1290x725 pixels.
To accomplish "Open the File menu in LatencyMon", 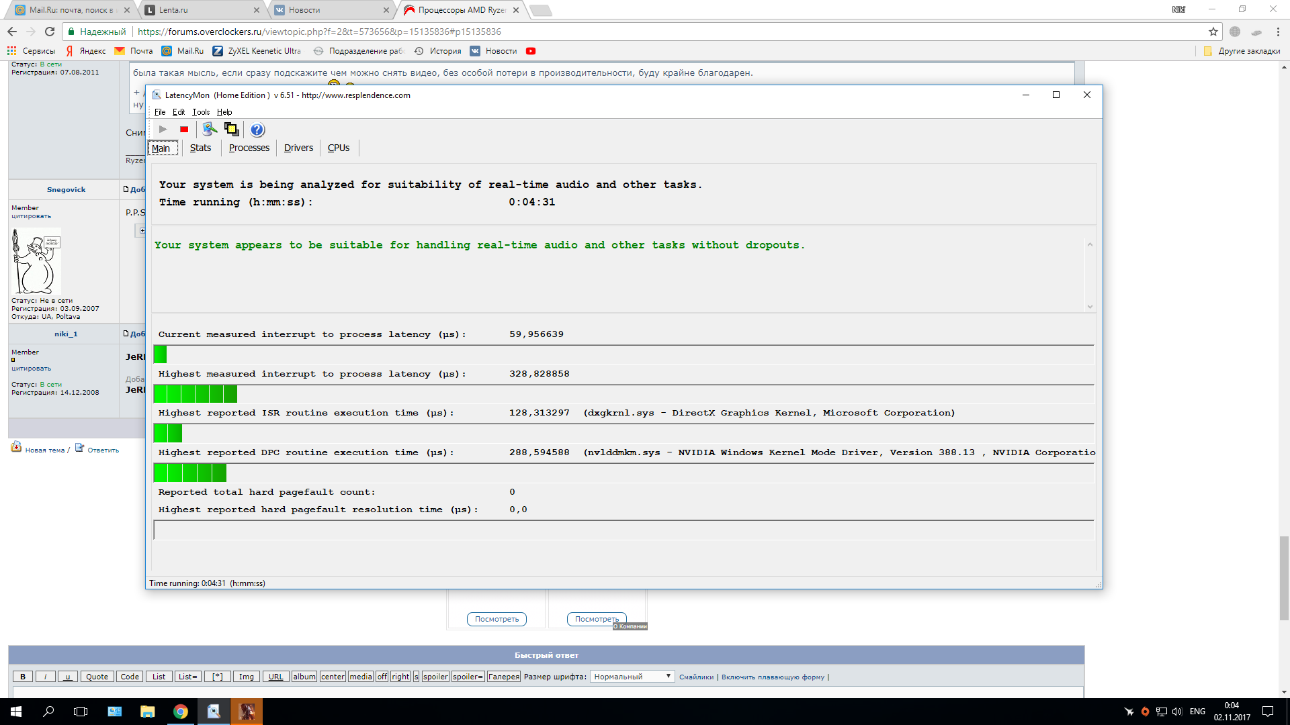I will click(x=159, y=112).
